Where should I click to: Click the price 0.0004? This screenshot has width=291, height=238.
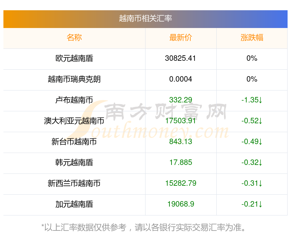pyautogui.click(x=180, y=79)
